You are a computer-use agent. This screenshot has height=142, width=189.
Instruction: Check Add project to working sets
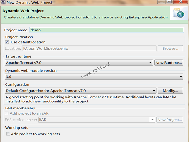tap(8, 134)
